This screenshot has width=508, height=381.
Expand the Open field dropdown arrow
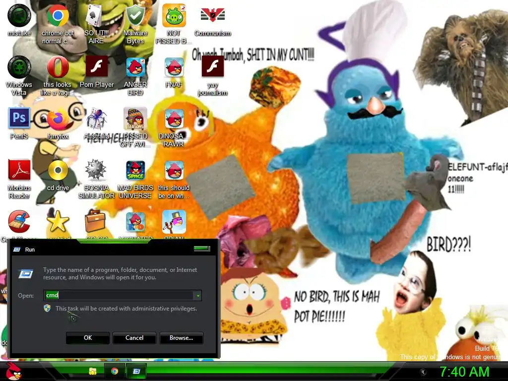tap(197, 296)
